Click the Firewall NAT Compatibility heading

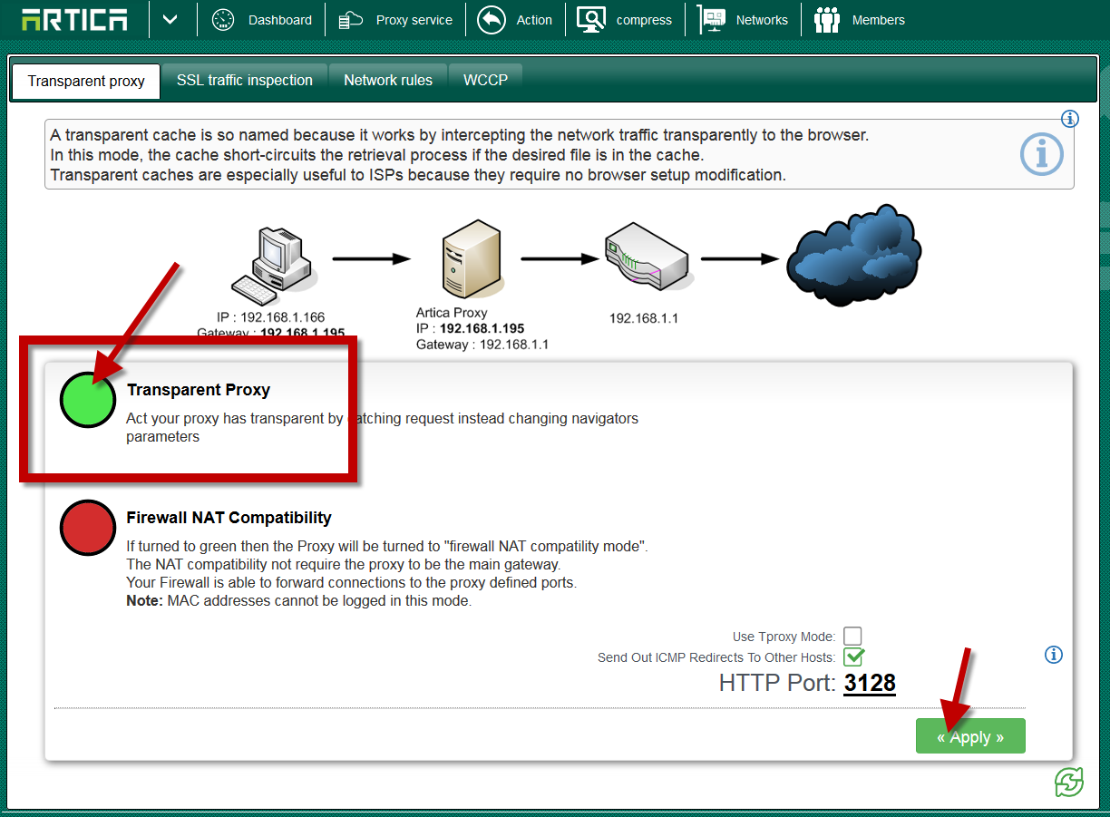point(229,518)
